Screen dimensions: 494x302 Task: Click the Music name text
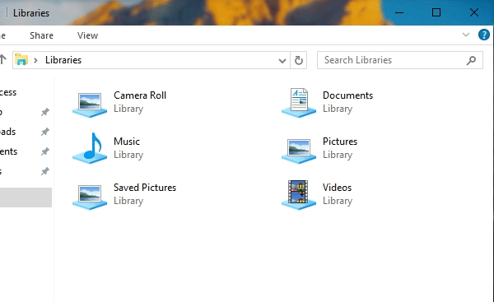[127, 142]
